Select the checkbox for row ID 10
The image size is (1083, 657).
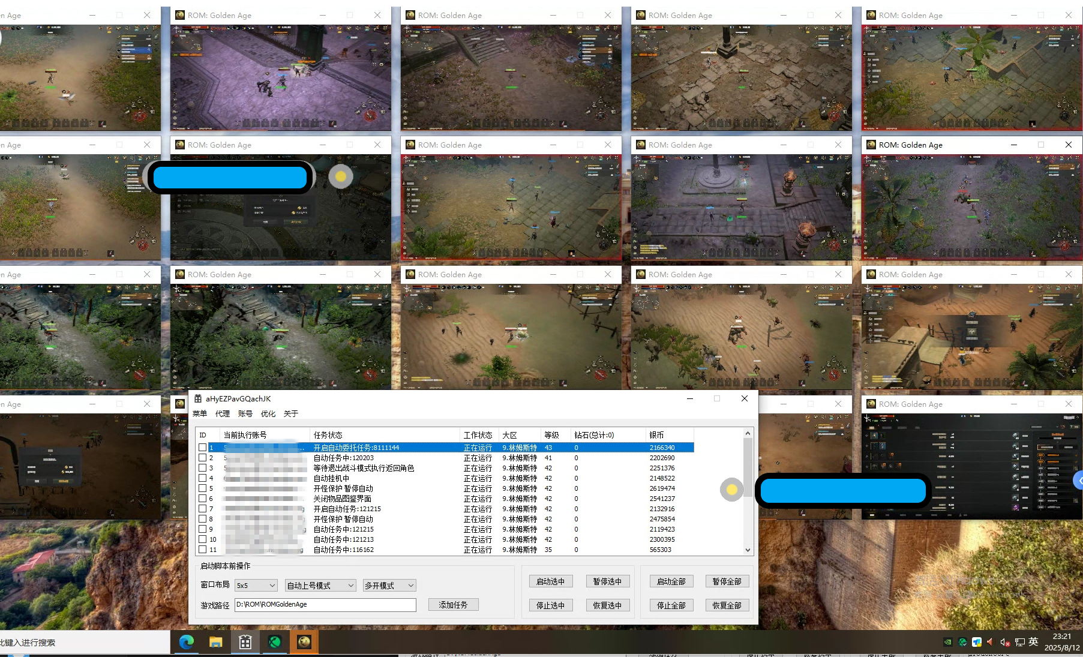[203, 539]
